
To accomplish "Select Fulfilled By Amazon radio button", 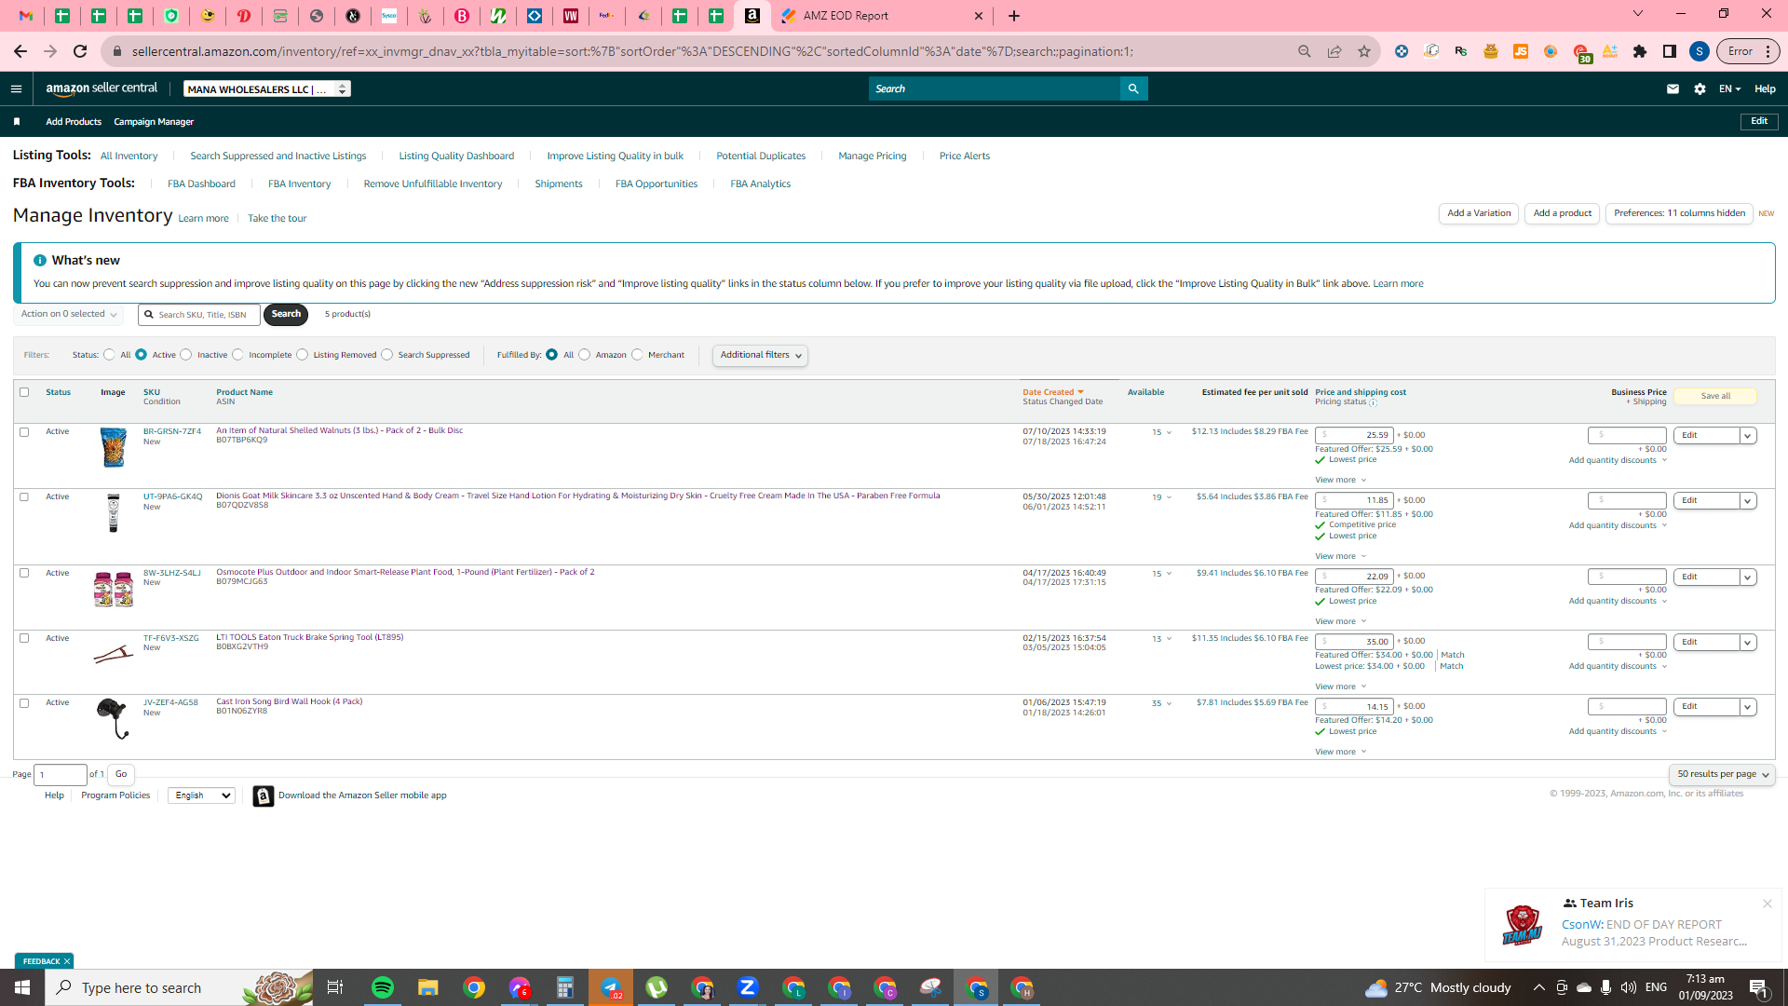I will click(x=585, y=355).
